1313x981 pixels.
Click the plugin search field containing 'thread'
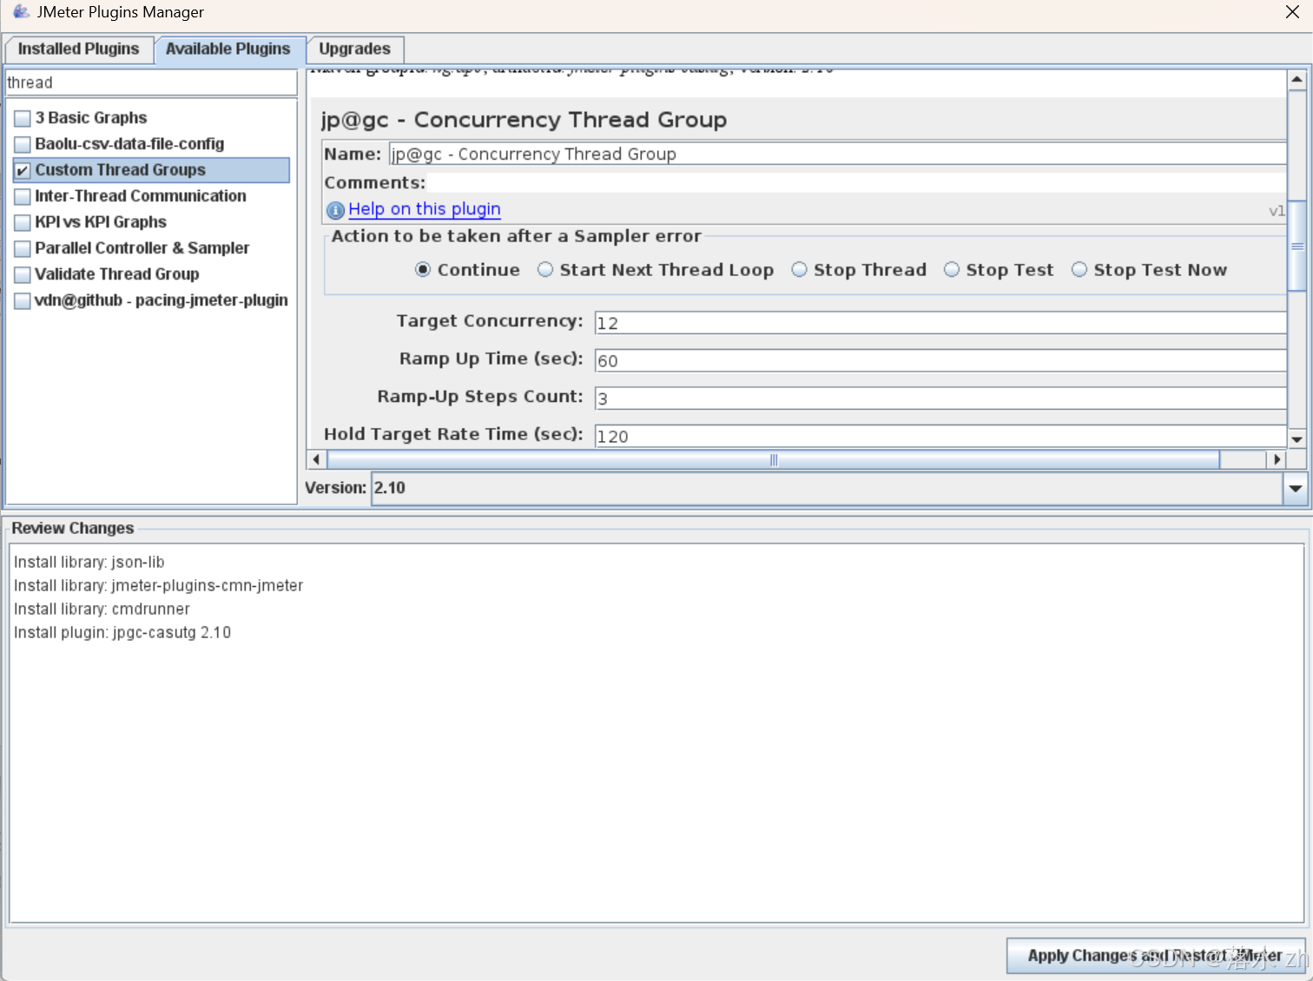pos(151,82)
